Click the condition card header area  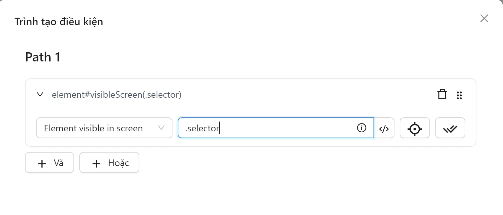pos(295,95)
